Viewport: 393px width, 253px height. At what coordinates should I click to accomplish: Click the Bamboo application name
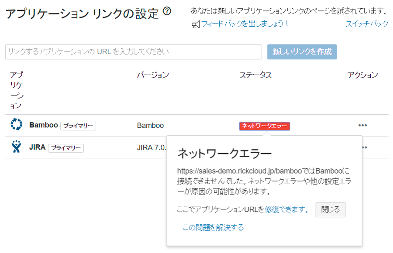[x=44, y=125]
